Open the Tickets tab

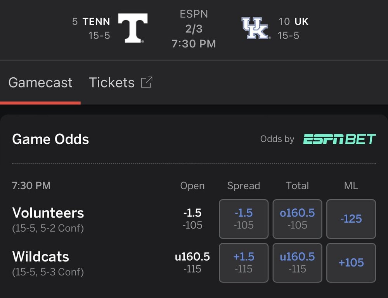[x=112, y=82]
